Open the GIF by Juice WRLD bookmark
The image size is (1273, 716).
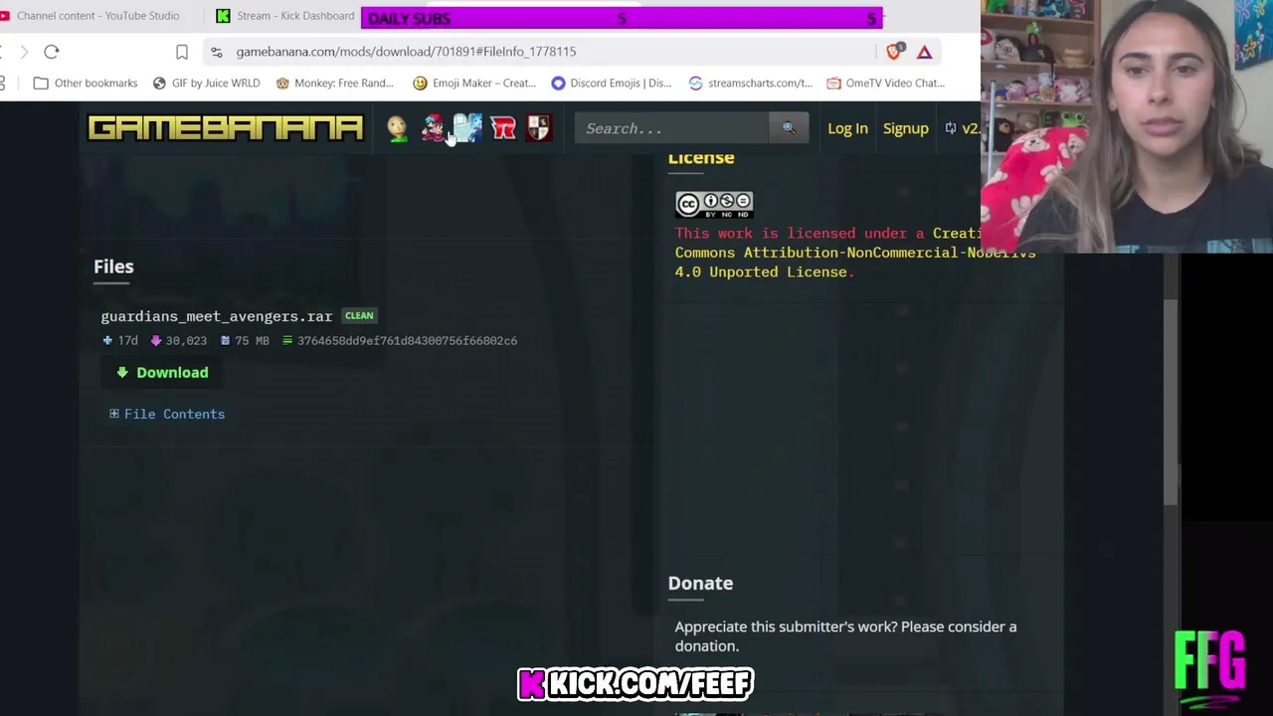tap(206, 83)
